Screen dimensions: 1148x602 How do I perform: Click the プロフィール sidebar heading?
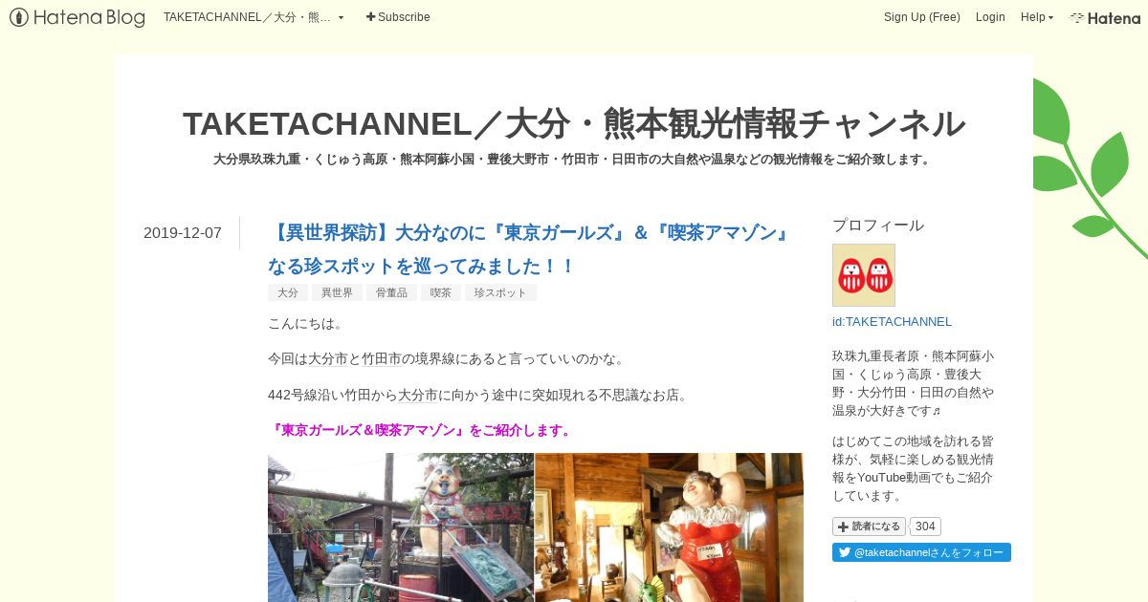pyautogui.click(x=878, y=226)
